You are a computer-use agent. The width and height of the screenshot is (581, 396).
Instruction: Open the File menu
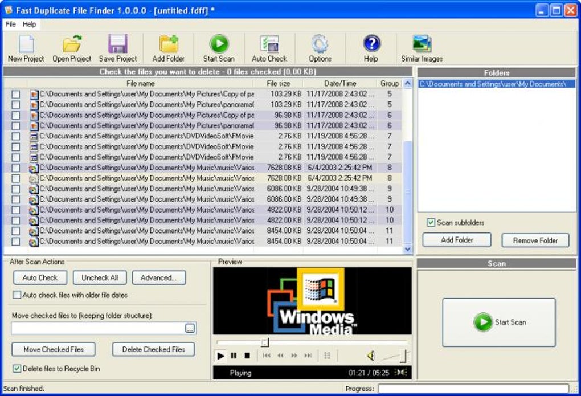pos(10,24)
